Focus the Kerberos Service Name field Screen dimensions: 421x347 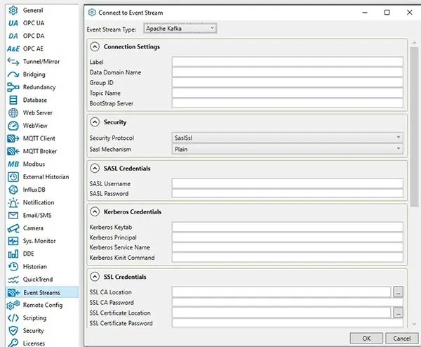(287, 247)
